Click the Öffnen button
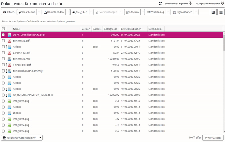 (x=9, y=12)
